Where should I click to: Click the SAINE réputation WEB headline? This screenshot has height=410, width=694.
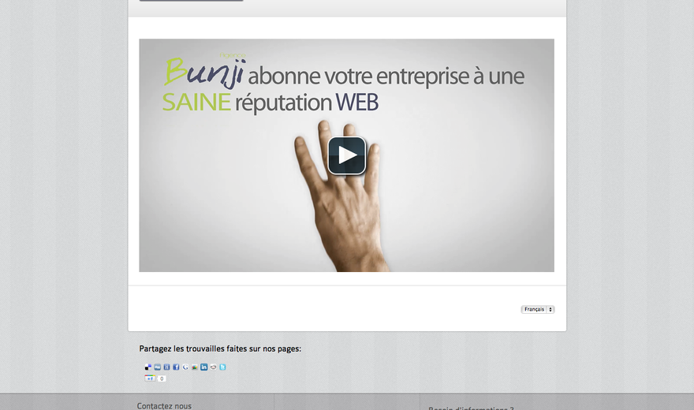pos(270,102)
